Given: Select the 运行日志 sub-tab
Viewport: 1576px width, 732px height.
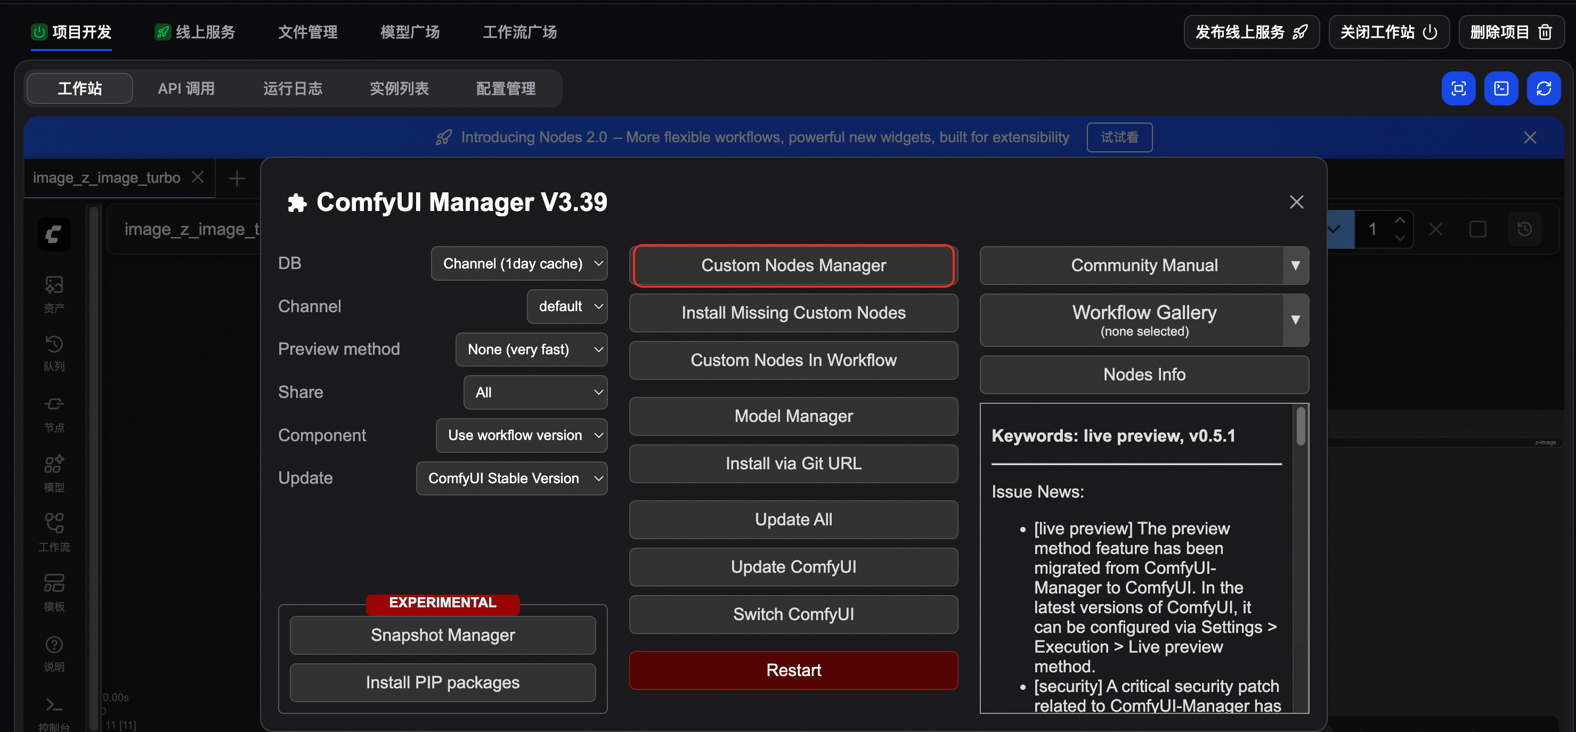Looking at the screenshot, I should point(293,88).
